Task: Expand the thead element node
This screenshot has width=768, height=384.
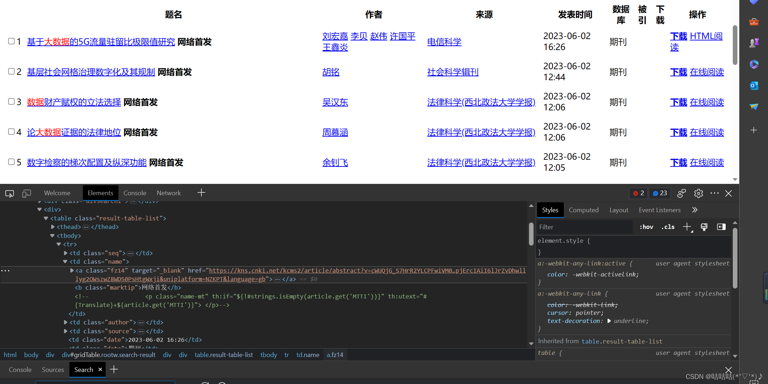Action: [x=53, y=227]
